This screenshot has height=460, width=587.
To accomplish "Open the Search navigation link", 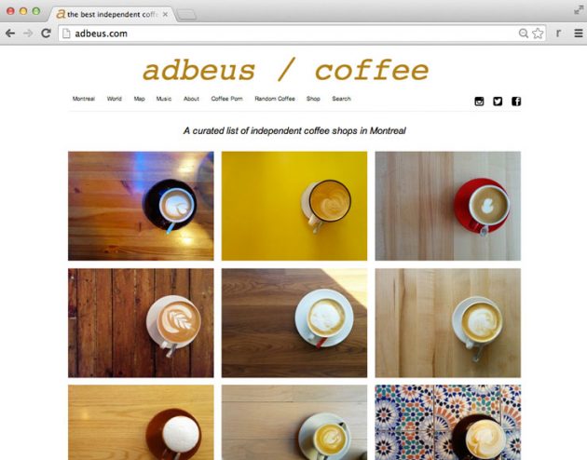I will (341, 99).
